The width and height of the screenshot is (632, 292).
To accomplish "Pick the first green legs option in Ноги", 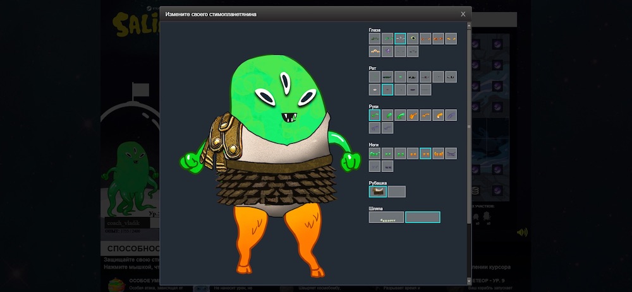I will pyautogui.click(x=375, y=153).
